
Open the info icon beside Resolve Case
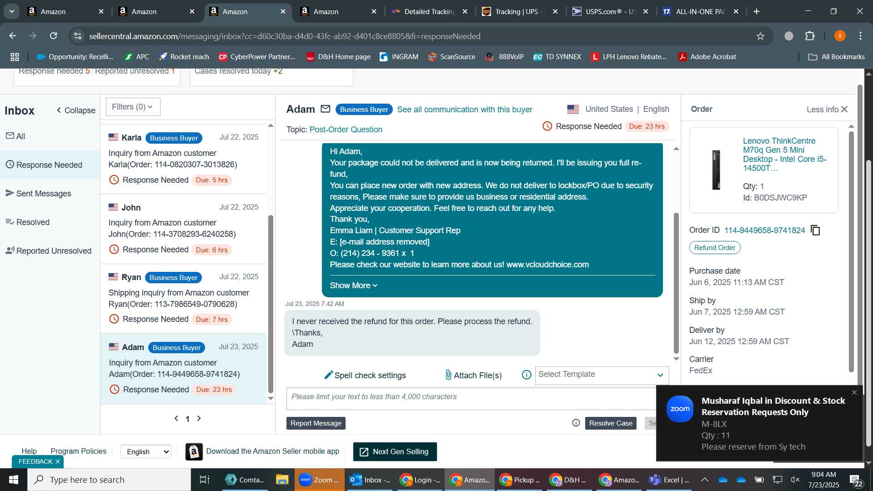(576, 423)
